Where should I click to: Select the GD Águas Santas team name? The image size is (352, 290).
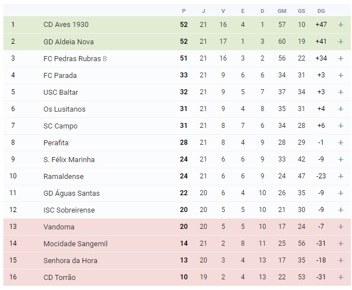point(71,193)
